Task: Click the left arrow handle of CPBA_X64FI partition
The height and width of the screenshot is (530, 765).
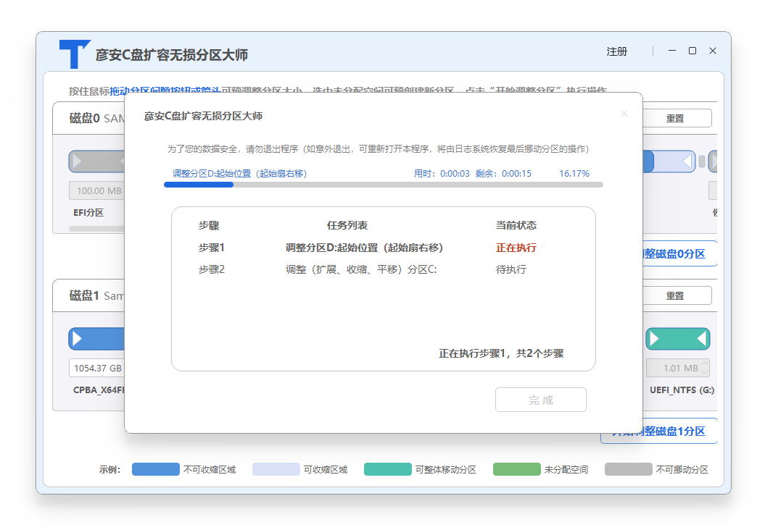Action: coord(77,339)
